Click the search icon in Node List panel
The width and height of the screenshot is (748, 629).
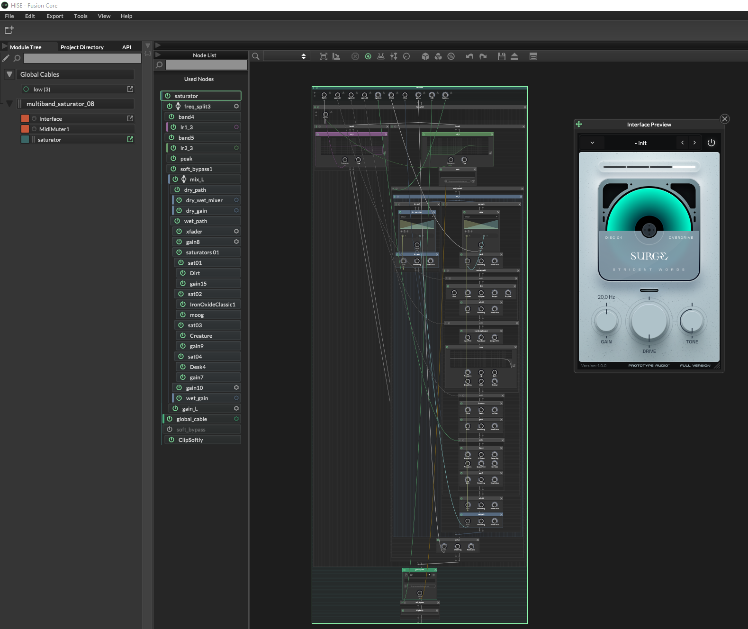point(159,65)
